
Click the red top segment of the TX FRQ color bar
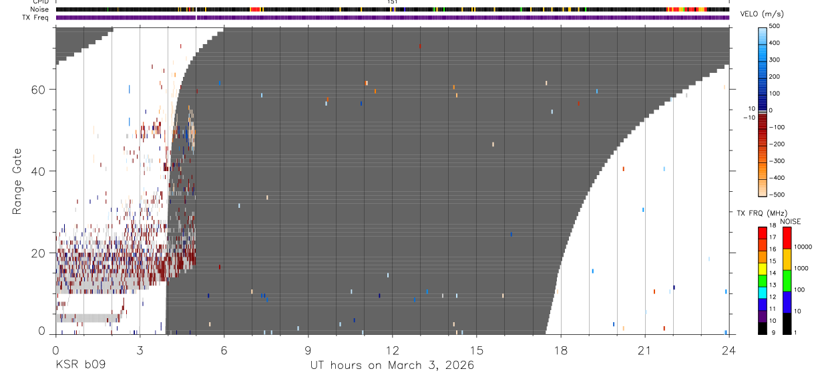[762, 233]
